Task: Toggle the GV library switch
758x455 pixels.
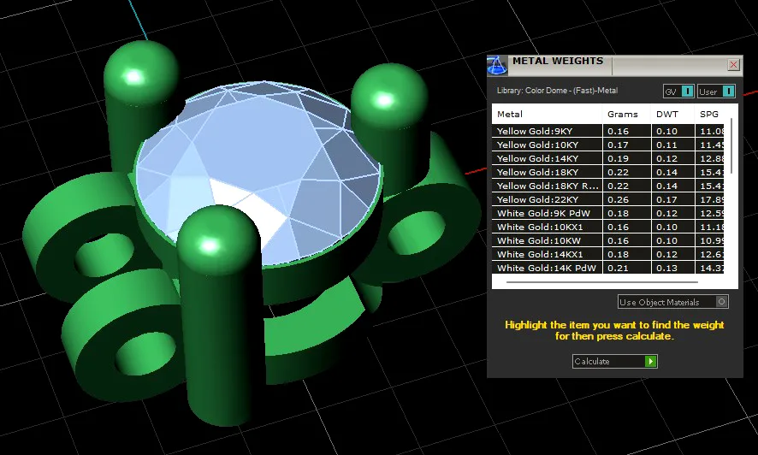Action: [x=678, y=92]
